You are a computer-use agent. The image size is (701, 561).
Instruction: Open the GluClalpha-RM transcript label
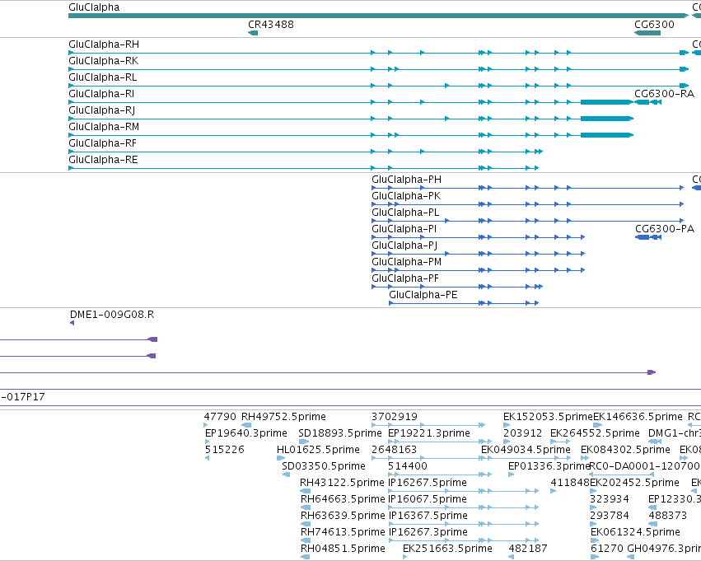(104, 127)
